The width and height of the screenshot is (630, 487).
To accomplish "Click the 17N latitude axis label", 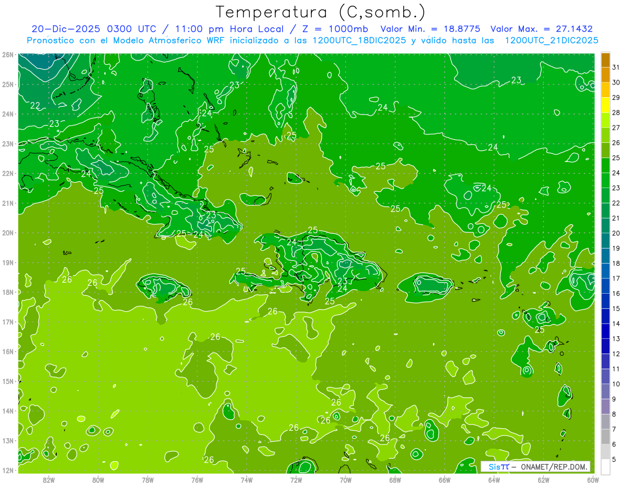I will point(7,322).
